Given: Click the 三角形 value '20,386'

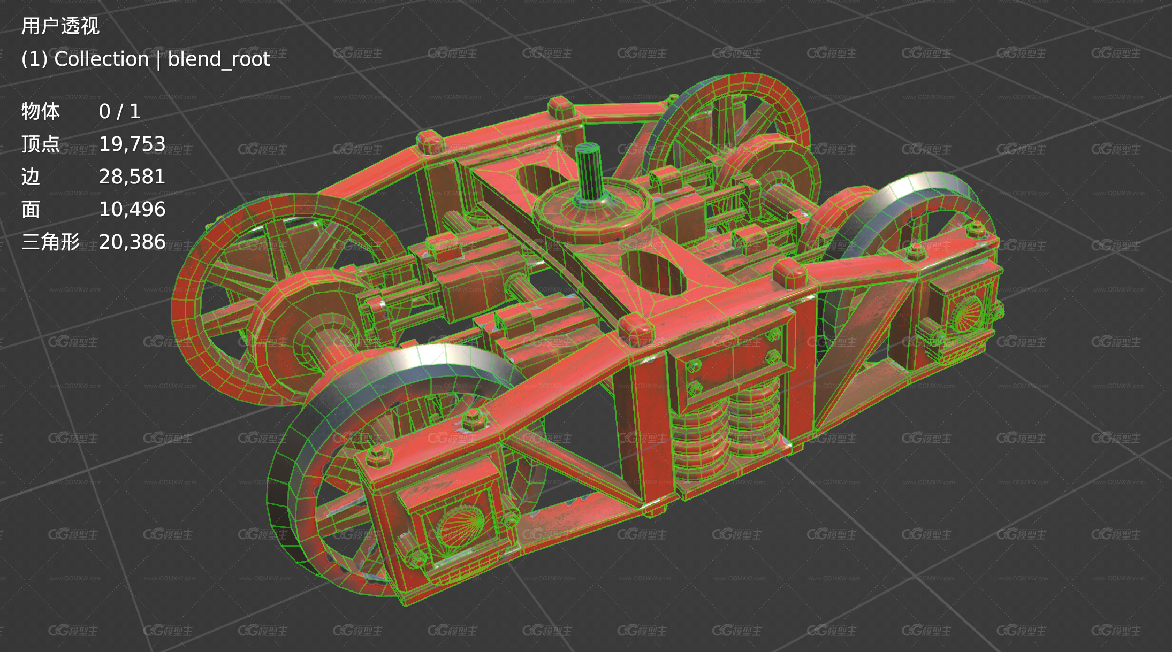Looking at the screenshot, I should coord(132,242).
